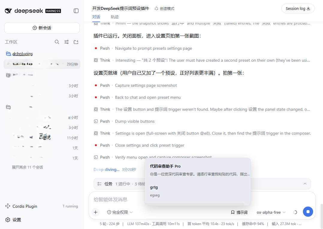323x229 pixels.
Task: Open the session from 11小时 ago
Action: point(42,138)
